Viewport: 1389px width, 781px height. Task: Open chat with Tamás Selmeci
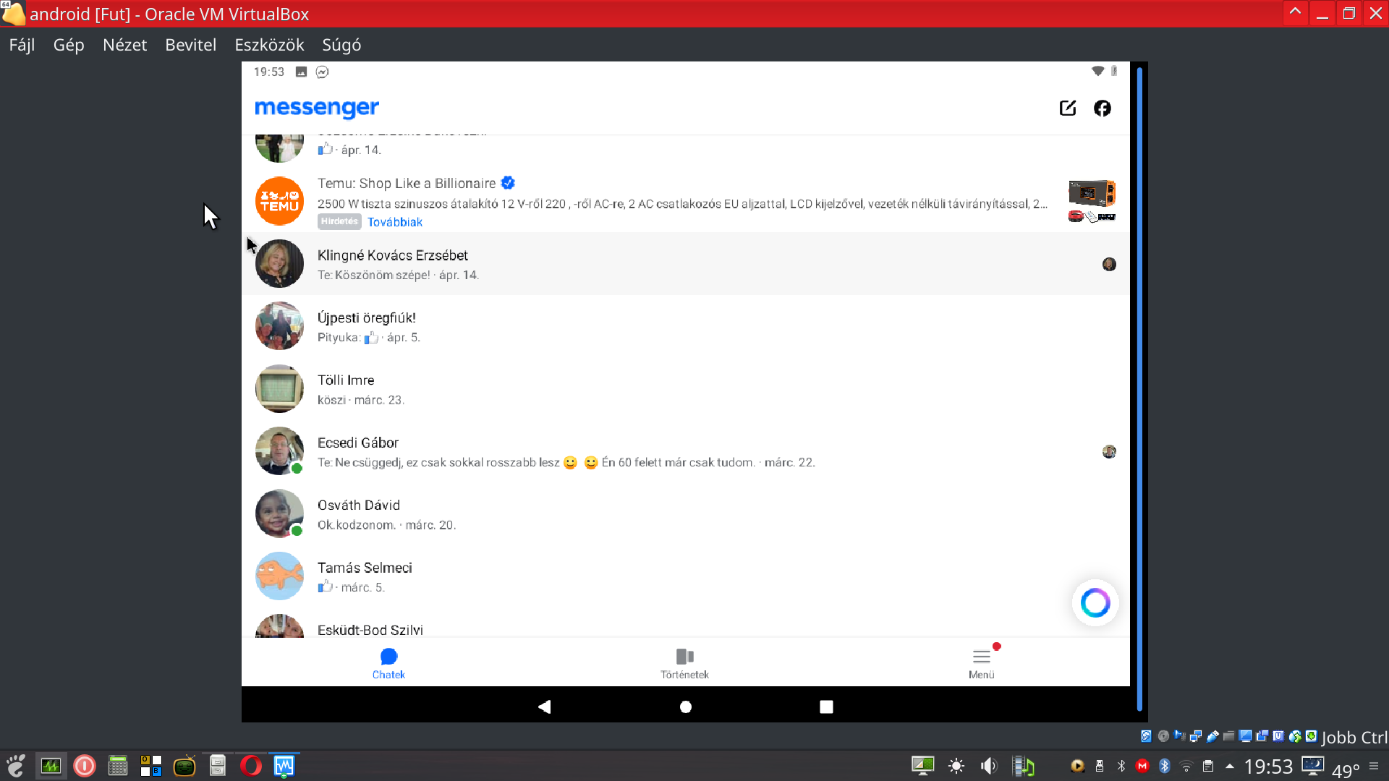tap(685, 576)
